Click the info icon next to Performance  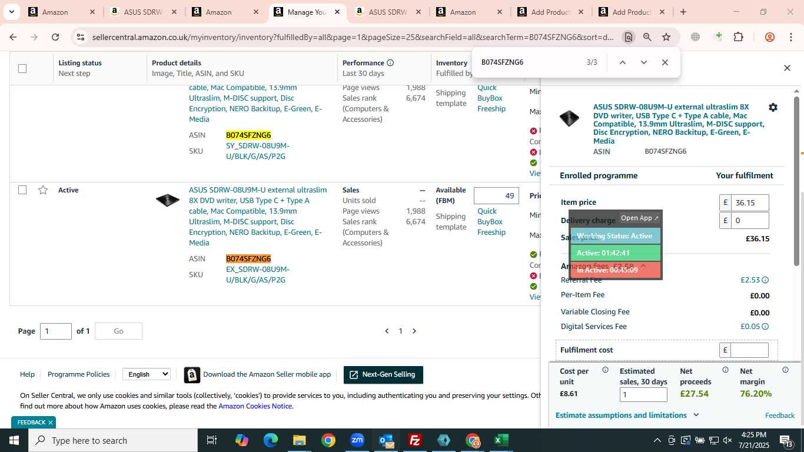(390, 62)
